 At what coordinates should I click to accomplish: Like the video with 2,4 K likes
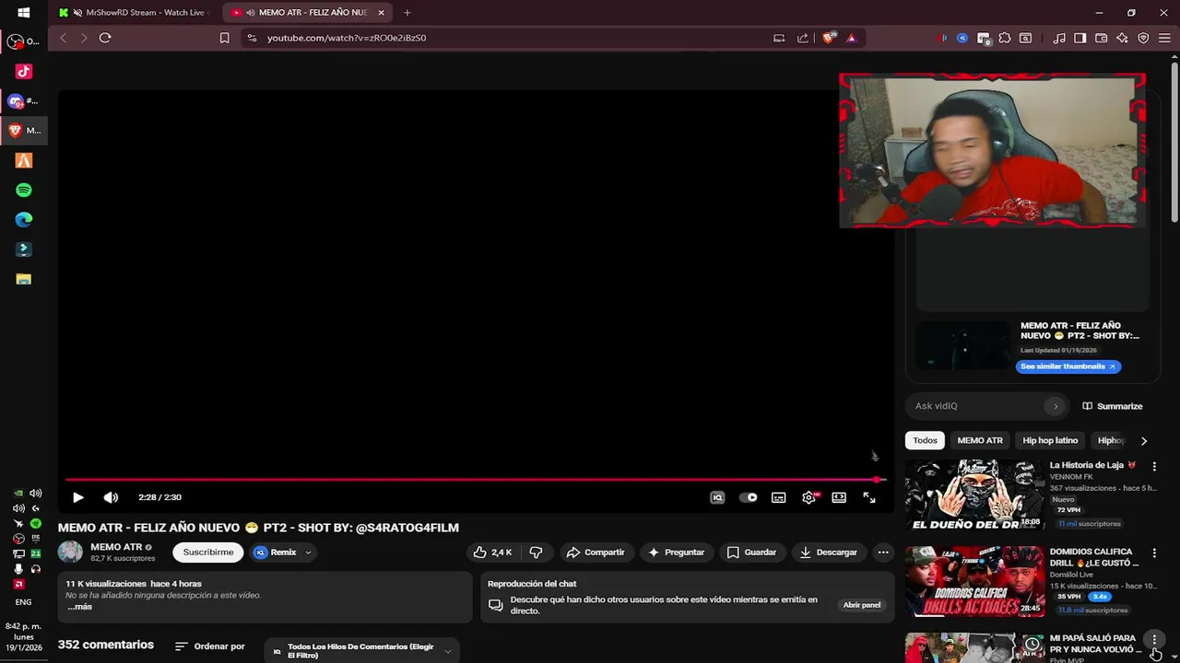[492, 552]
